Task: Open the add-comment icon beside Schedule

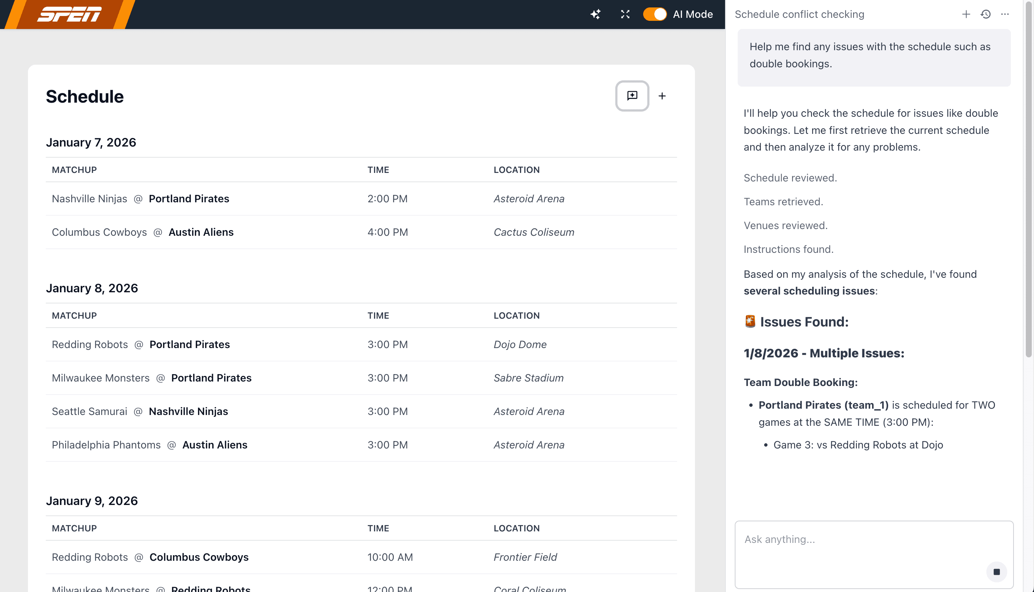Action: point(632,96)
